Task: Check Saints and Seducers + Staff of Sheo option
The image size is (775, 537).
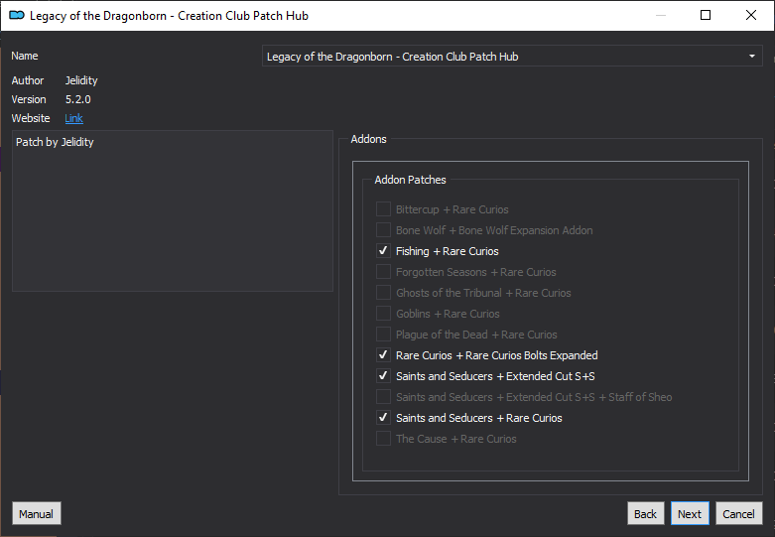Action: tap(383, 397)
